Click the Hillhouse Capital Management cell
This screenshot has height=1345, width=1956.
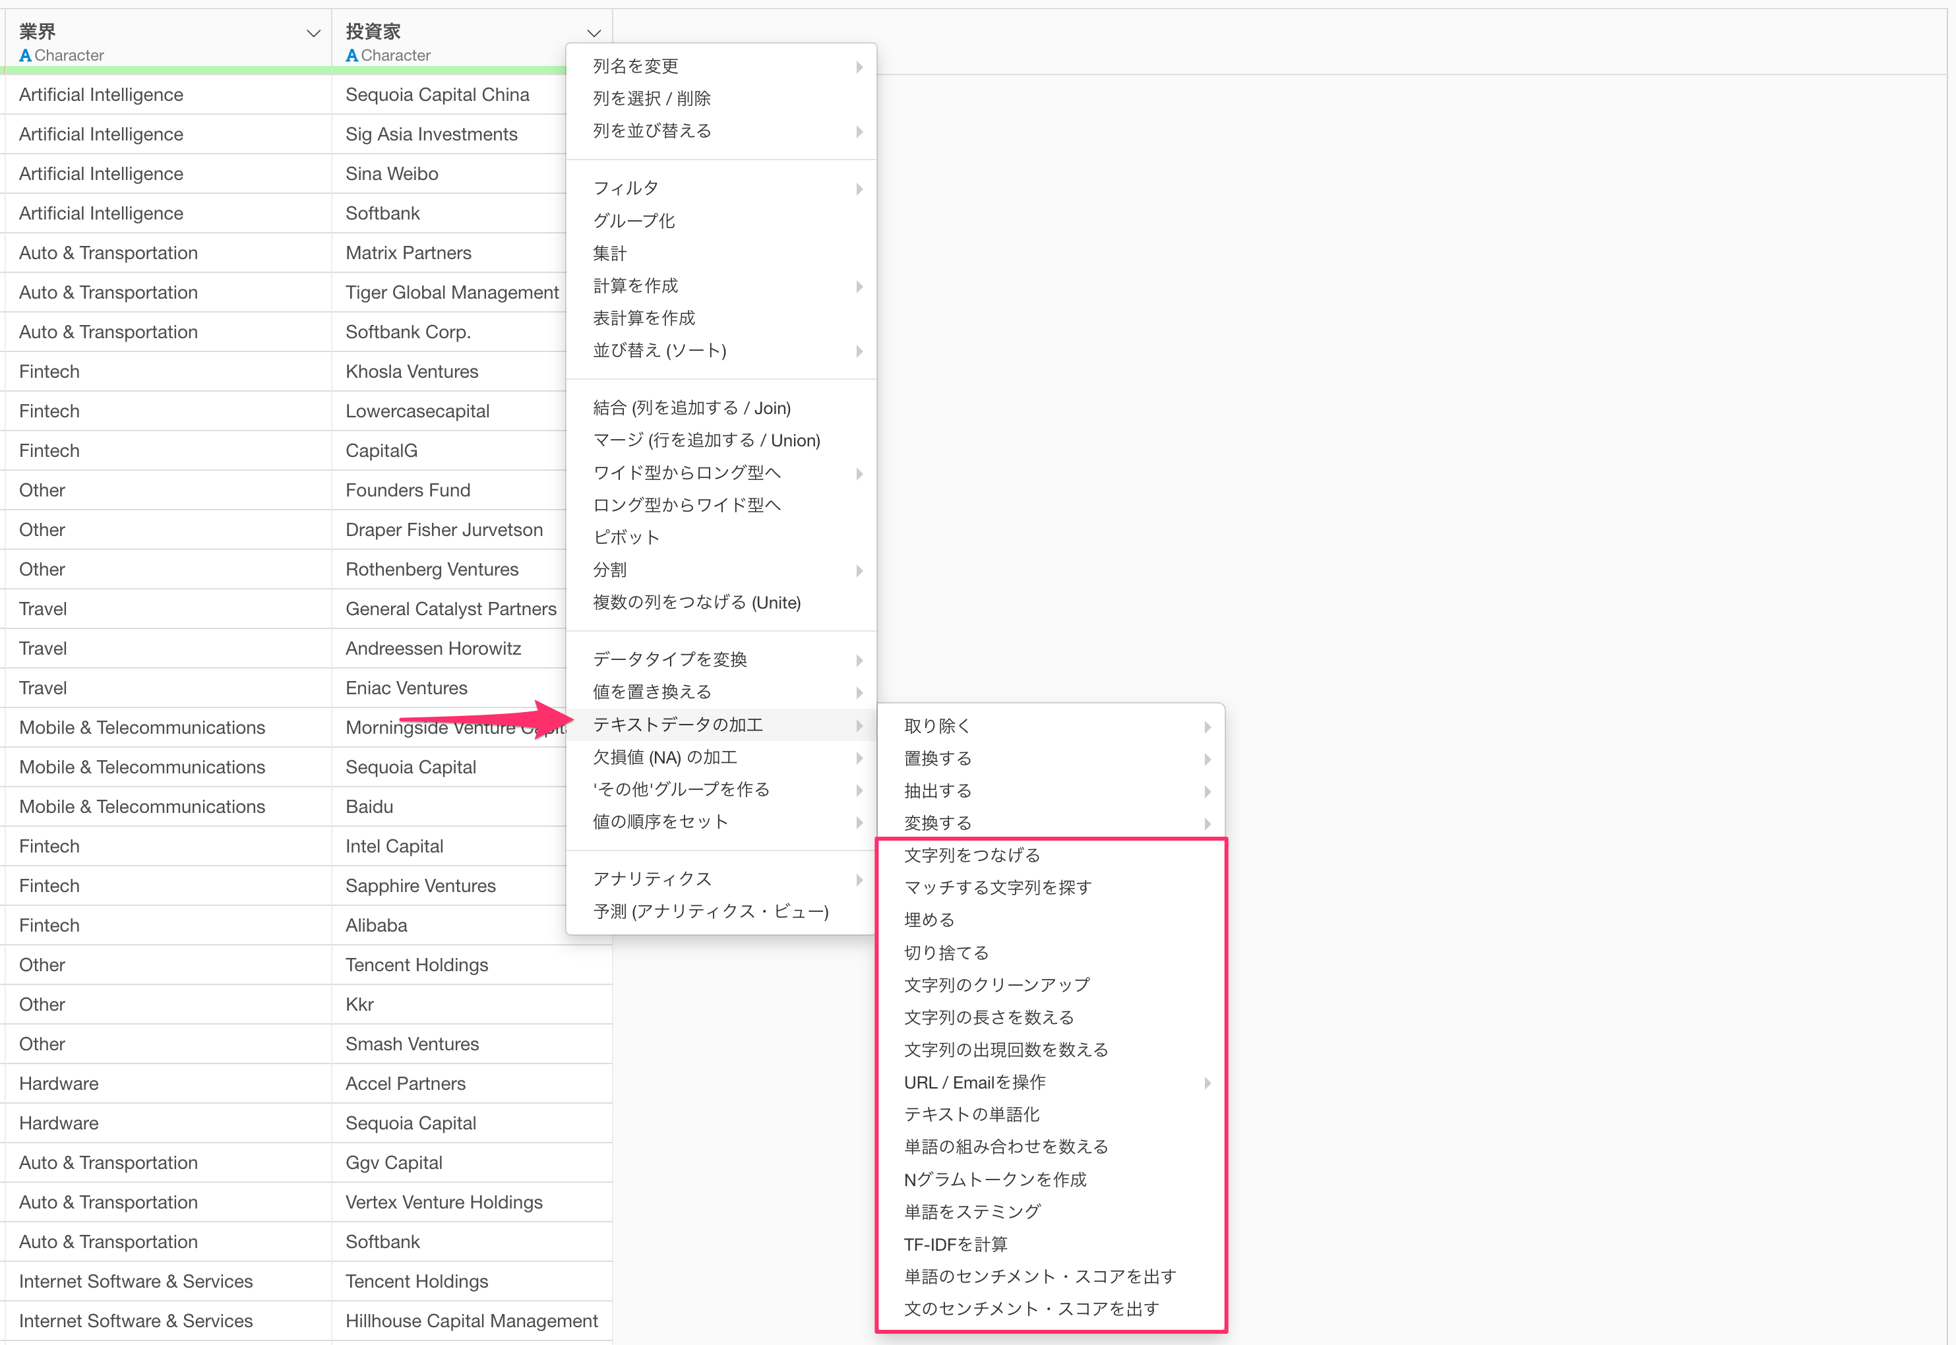click(472, 1321)
